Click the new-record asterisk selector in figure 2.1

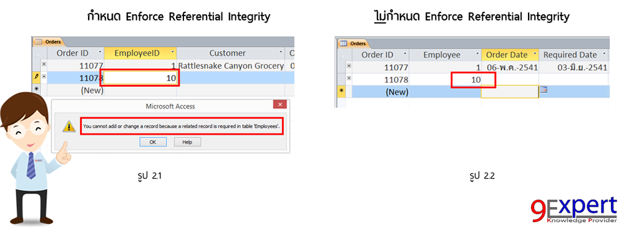pos(36,89)
